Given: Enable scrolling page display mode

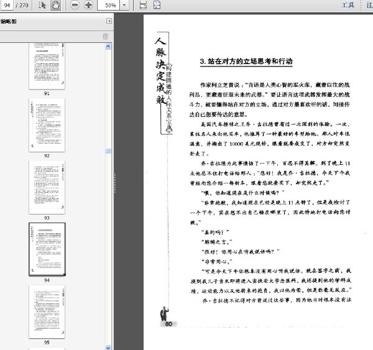Looking at the screenshot, I should tap(143, 5).
